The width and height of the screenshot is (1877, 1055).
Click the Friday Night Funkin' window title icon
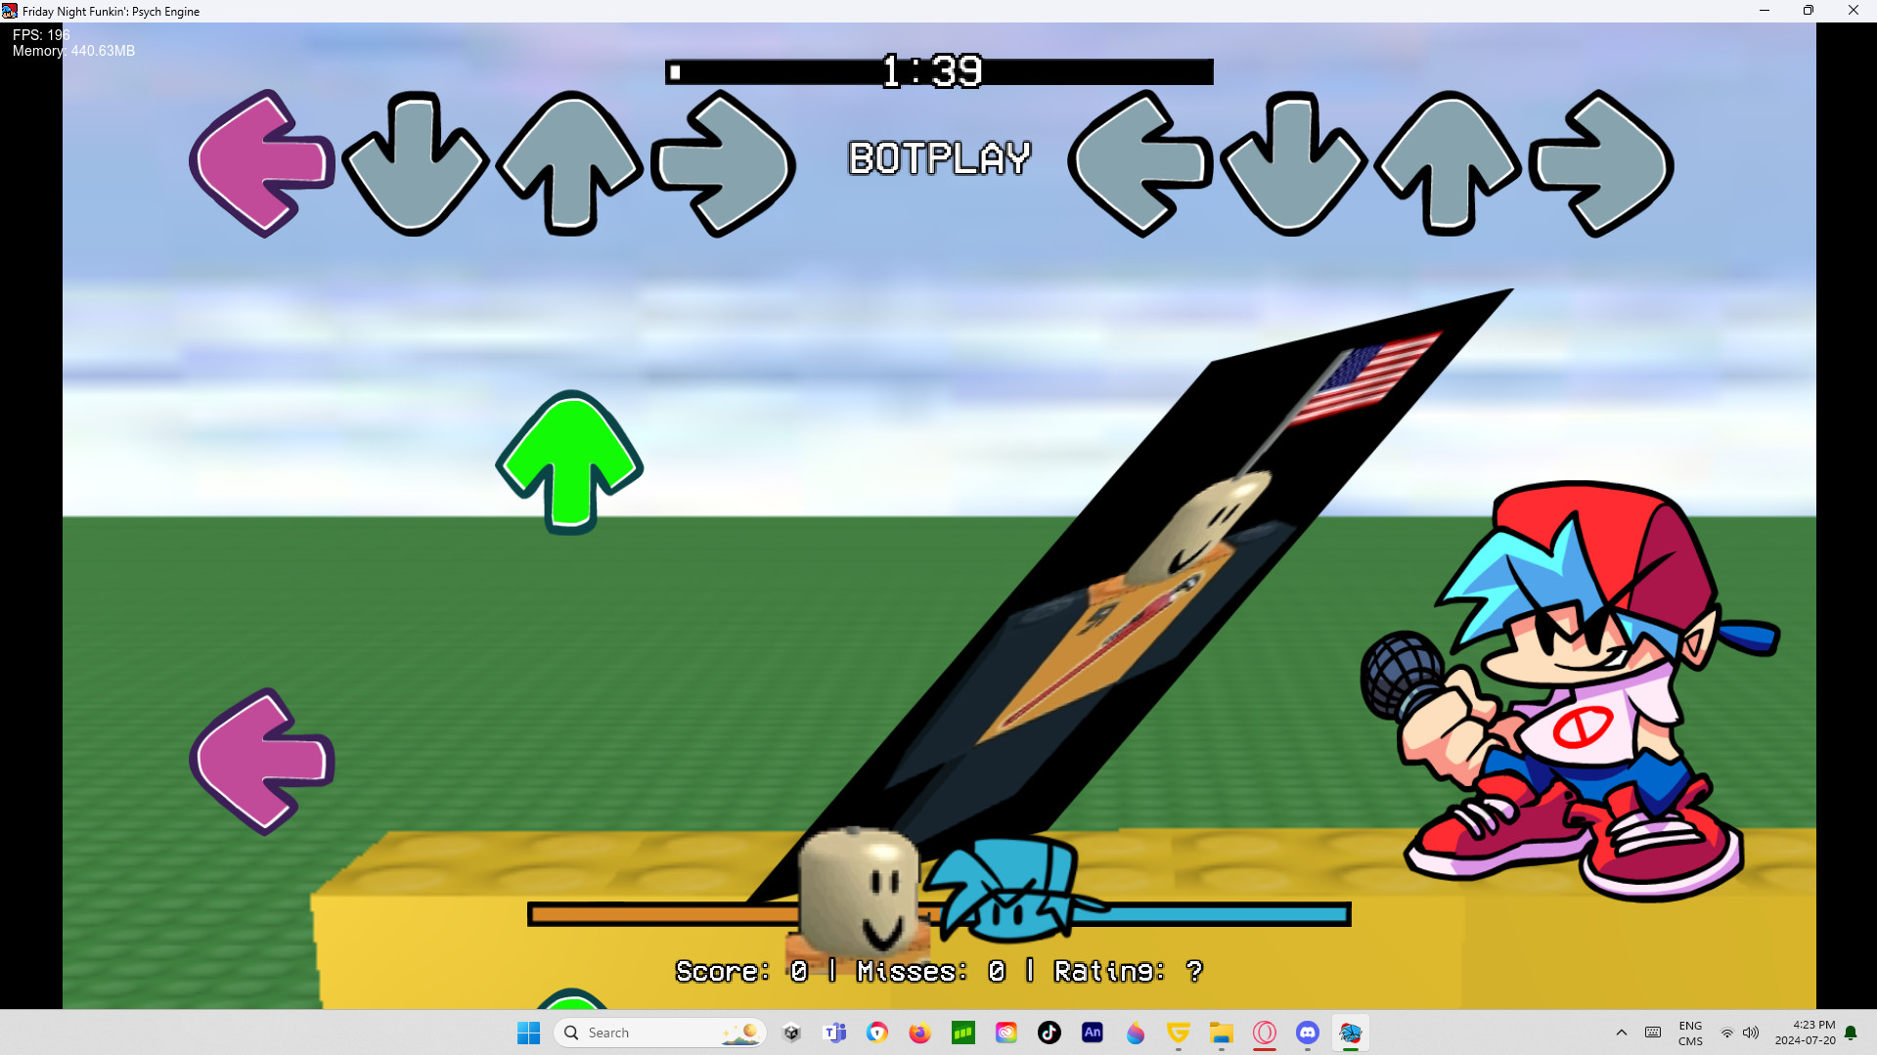(10, 11)
